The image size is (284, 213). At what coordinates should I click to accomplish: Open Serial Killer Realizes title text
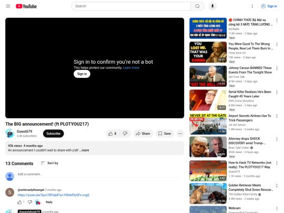pos(250,94)
